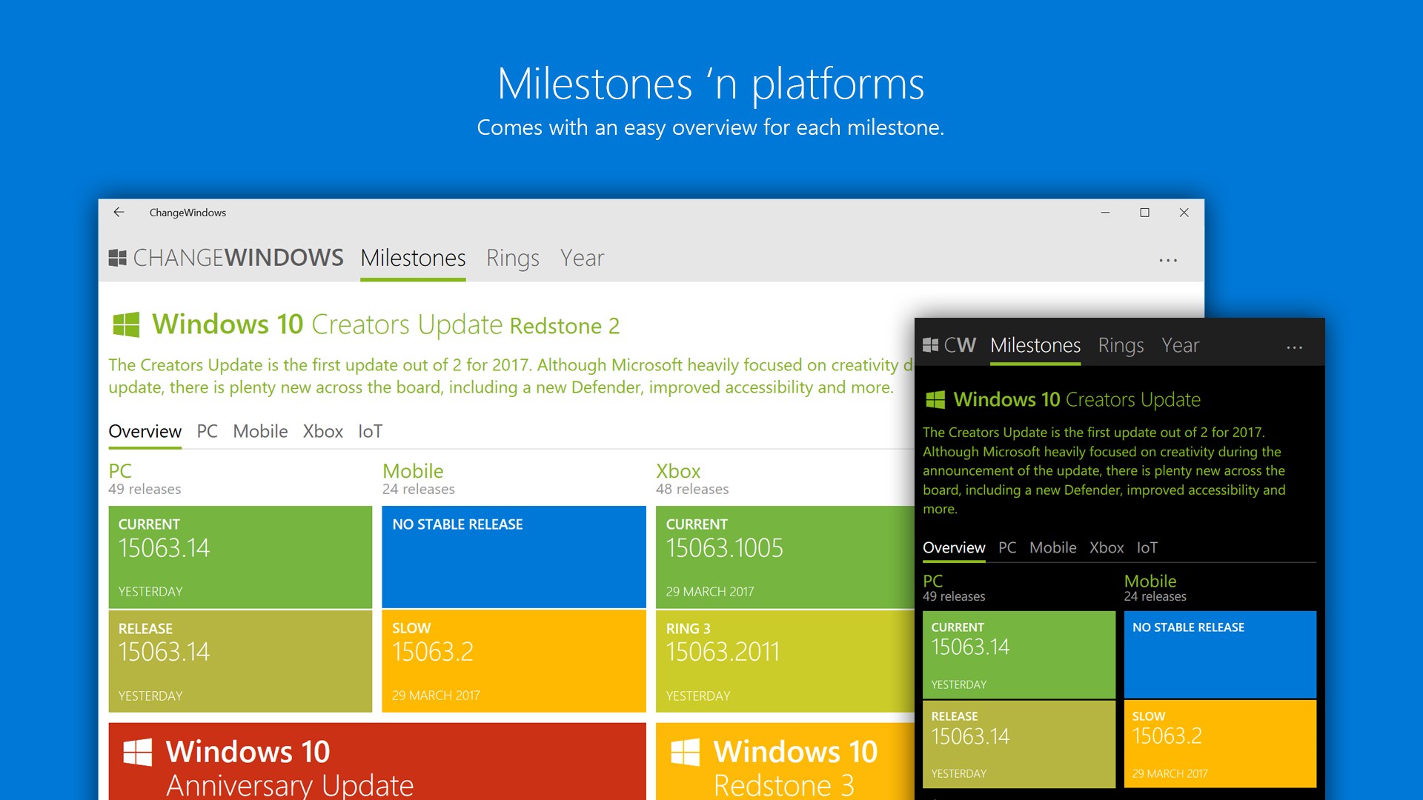The width and height of the screenshot is (1423, 800).
Task: Open the ellipsis menu in the main window
Action: tap(1169, 259)
